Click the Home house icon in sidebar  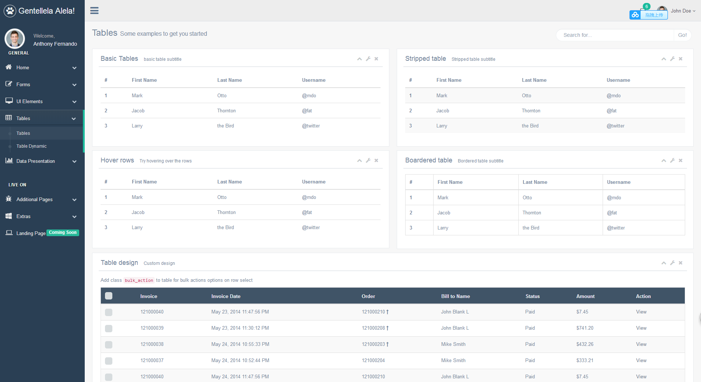(x=9, y=67)
